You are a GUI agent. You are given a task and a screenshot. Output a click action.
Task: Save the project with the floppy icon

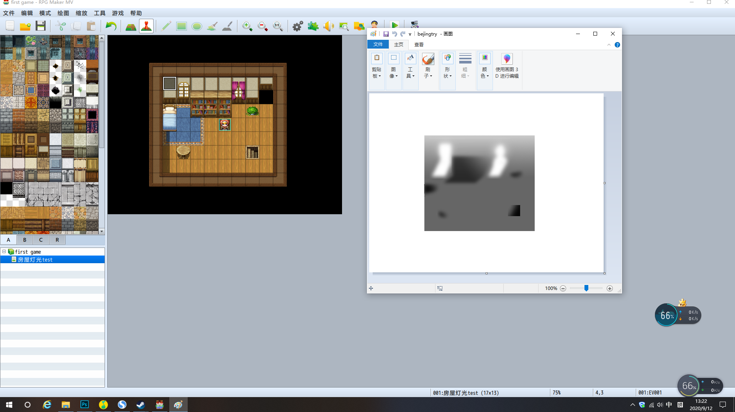(41, 26)
